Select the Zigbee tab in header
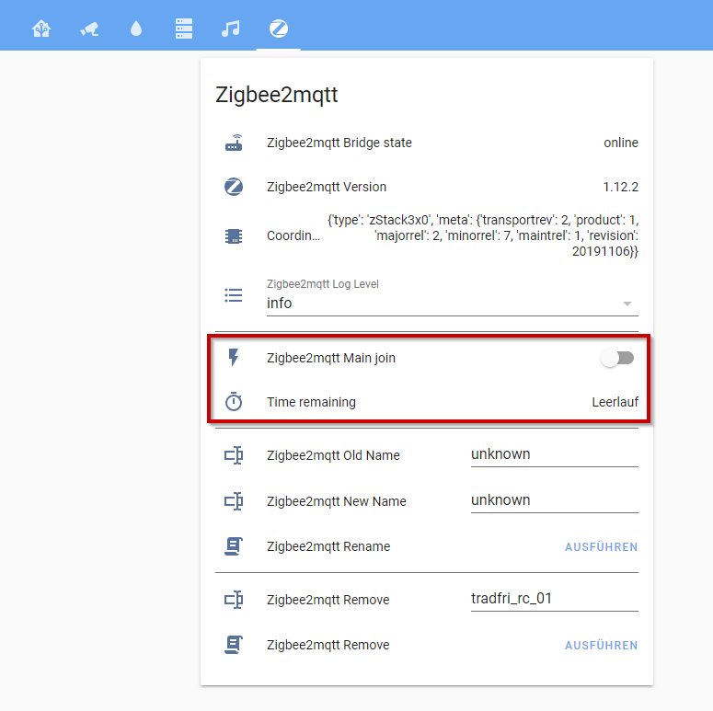The image size is (713, 711). (278, 29)
